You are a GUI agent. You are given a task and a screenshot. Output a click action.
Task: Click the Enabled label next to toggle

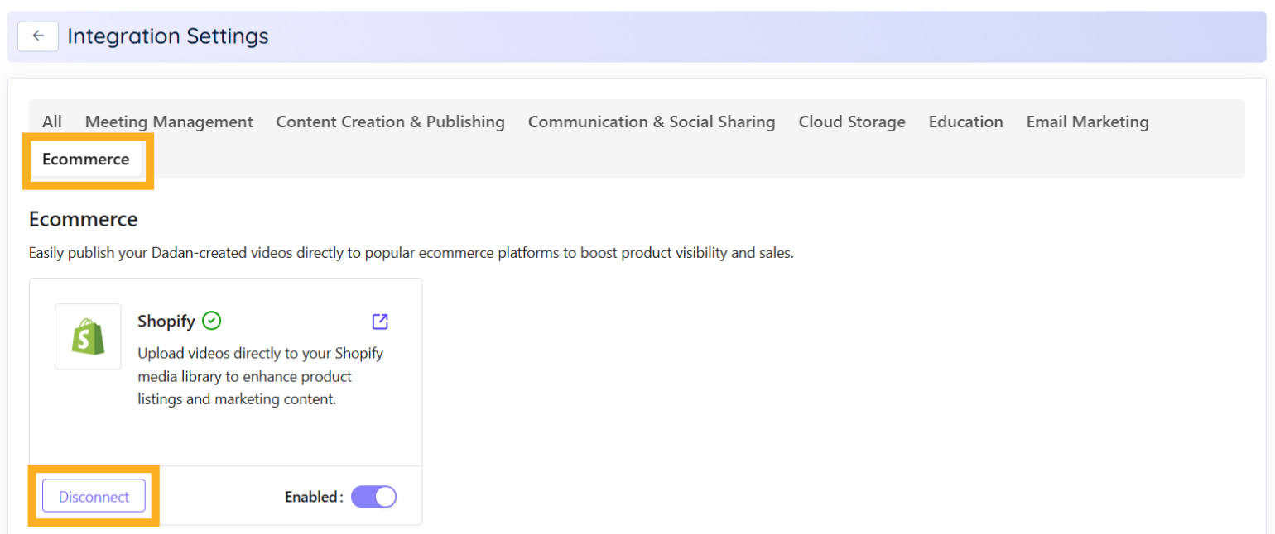click(x=313, y=497)
